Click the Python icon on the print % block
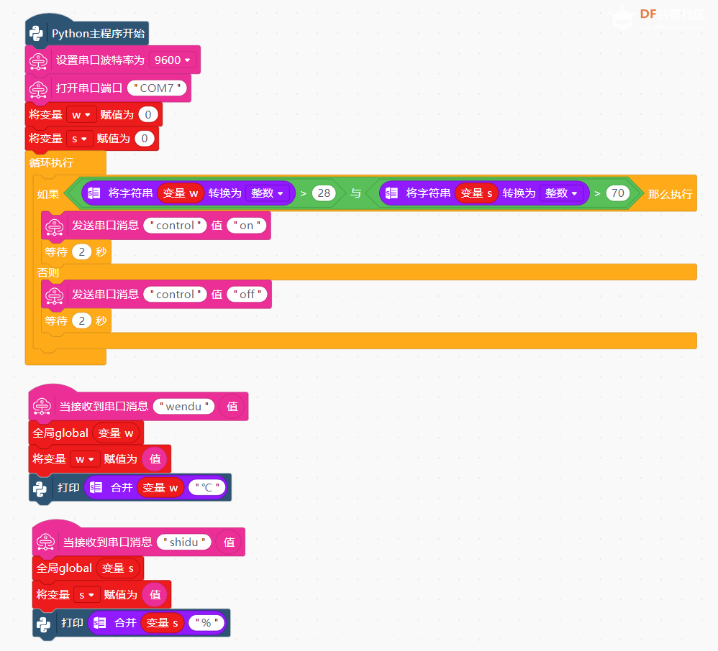The width and height of the screenshot is (718, 651). click(44, 623)
